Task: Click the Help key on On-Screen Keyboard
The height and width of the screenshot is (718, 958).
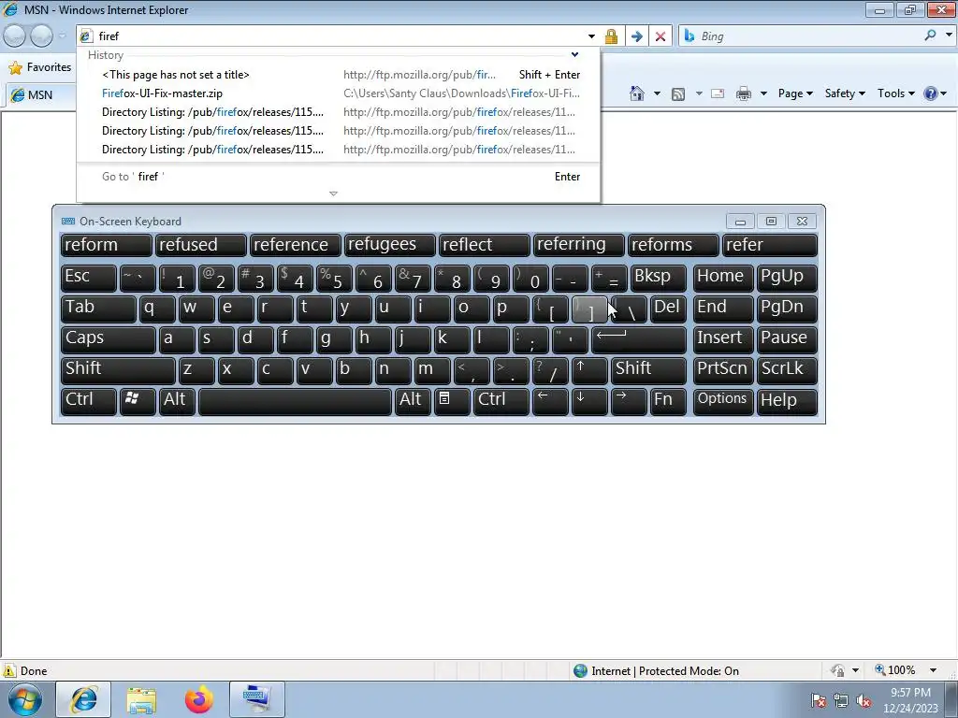Action: [787, 401]
